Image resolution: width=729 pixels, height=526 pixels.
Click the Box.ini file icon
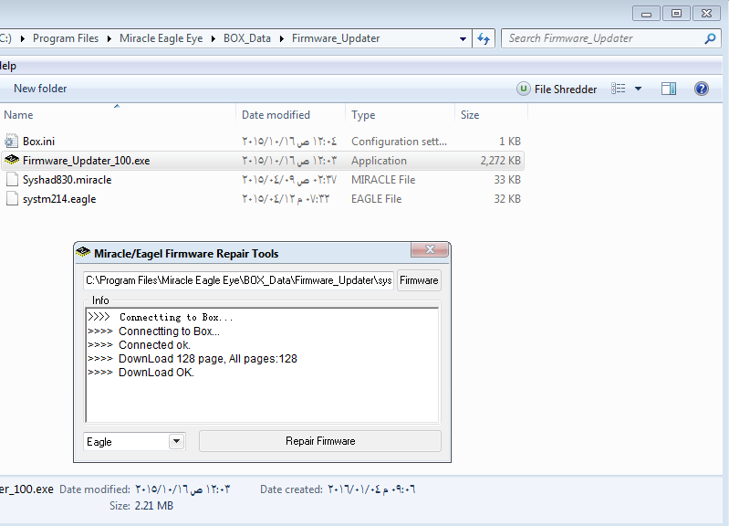(x=11, y=141)
